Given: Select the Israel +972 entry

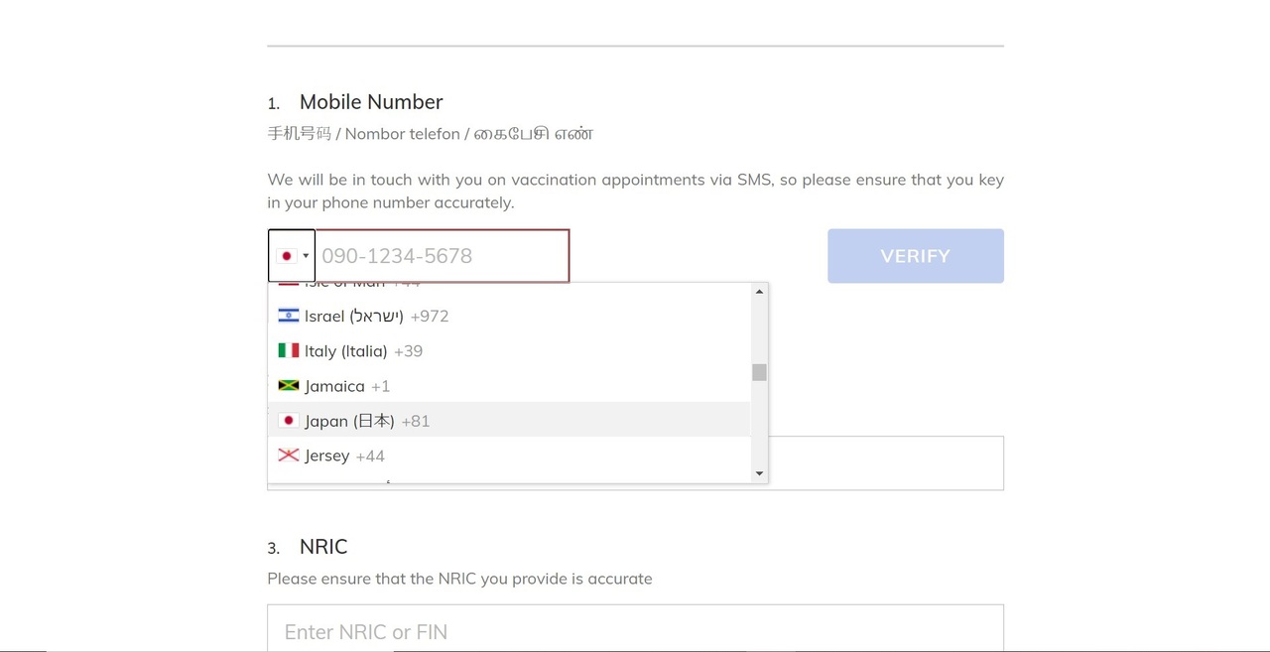Looking at the screenshot, I should (377, 317).
